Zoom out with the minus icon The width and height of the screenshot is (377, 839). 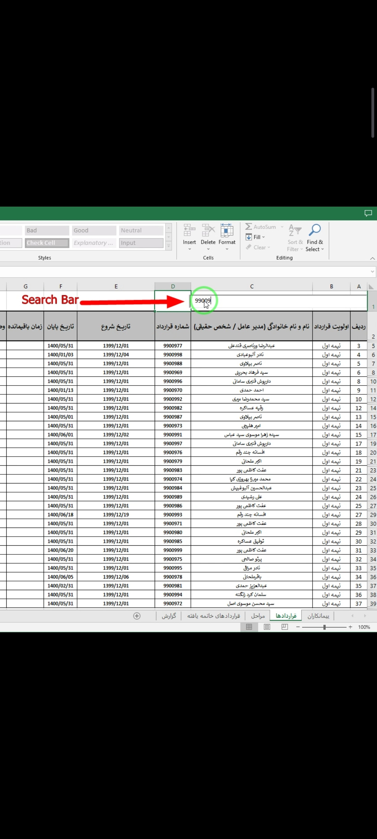(298, 627)
